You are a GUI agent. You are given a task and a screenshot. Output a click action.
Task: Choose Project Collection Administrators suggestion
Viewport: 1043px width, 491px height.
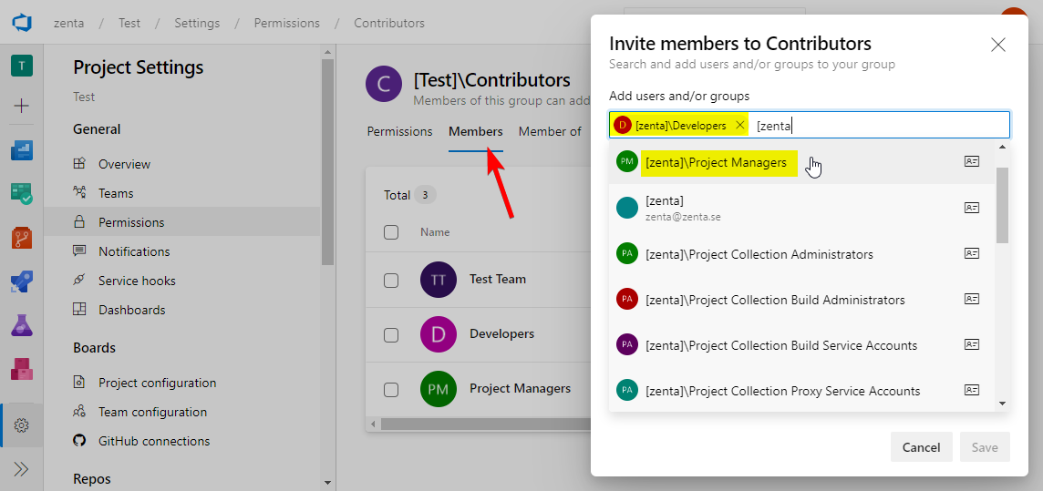(759, 255)
